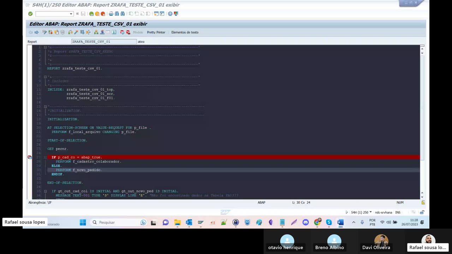452x254 pixels.
Task: Click the include zrafa_teste_csv_01_f01
Action: (x=90, y=98)
